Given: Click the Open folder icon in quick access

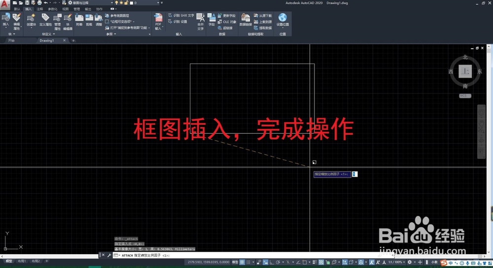Looking at the screenshot, I should click(x=21, y=3).
